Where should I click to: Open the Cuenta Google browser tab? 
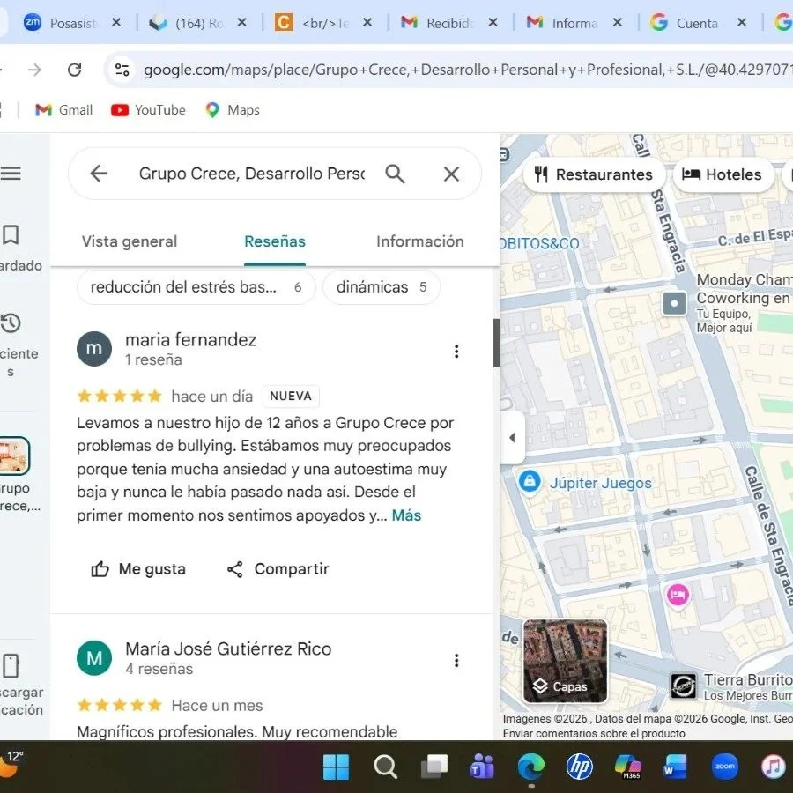pyautogui.click(x=697, y=23)
